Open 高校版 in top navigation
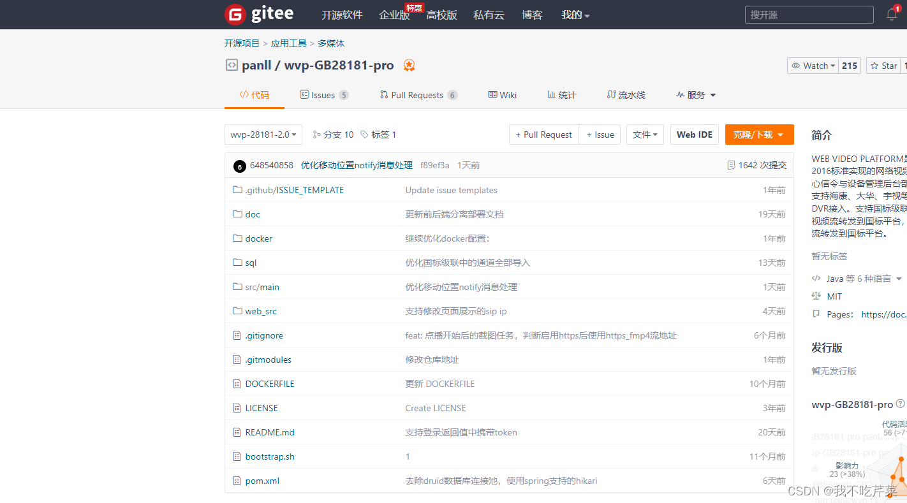This screenshot has width=907, height=503. click(x=441, y=15)
